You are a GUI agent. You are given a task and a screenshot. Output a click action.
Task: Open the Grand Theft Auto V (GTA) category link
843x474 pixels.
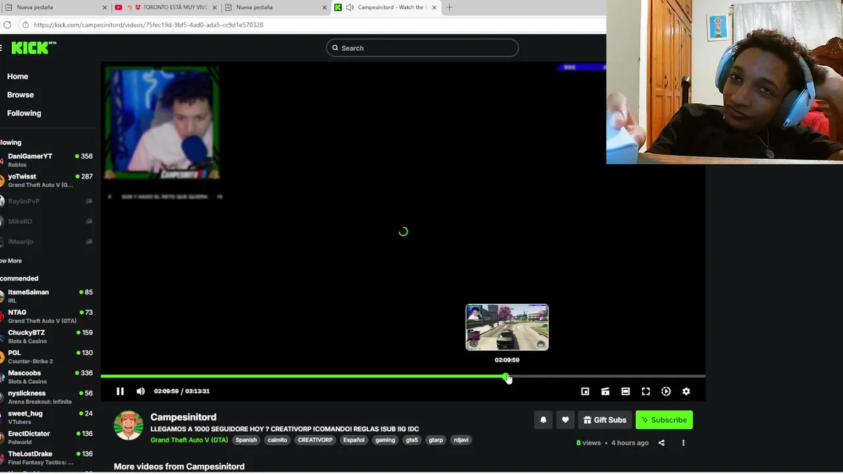[x=189, y=440]
